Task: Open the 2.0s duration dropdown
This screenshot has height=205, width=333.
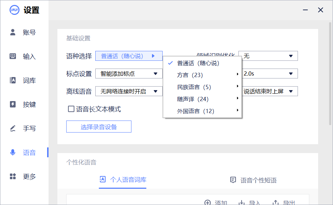Action: coord(270,74)
